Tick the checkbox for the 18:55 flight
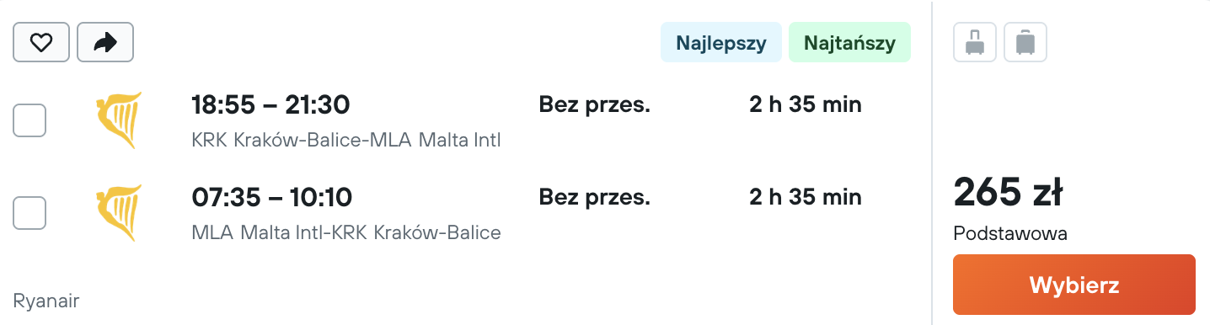The image size is (1210, 325). 29,120
